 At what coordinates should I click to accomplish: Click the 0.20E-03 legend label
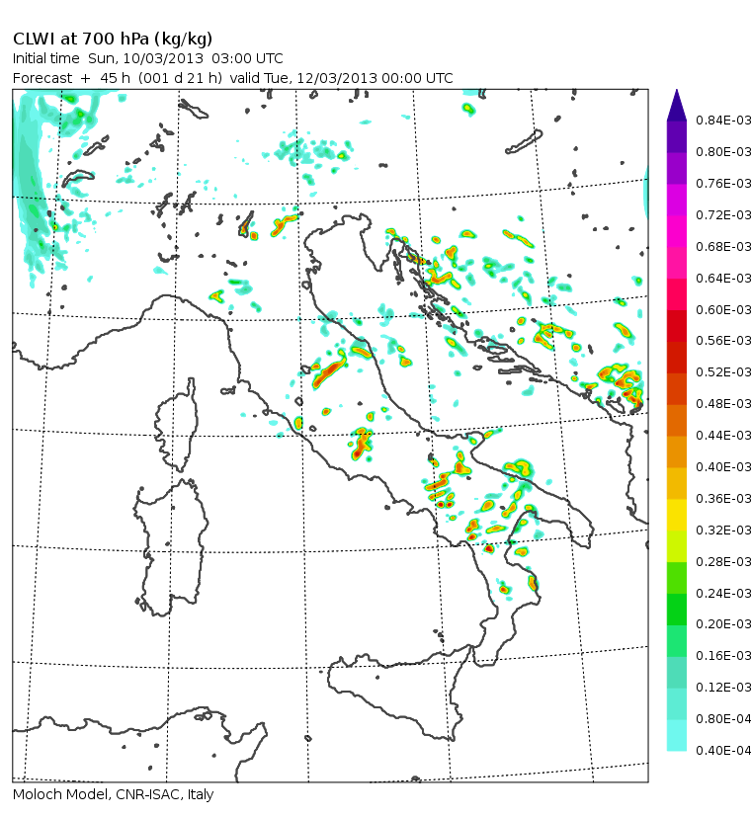pos(723,624)
